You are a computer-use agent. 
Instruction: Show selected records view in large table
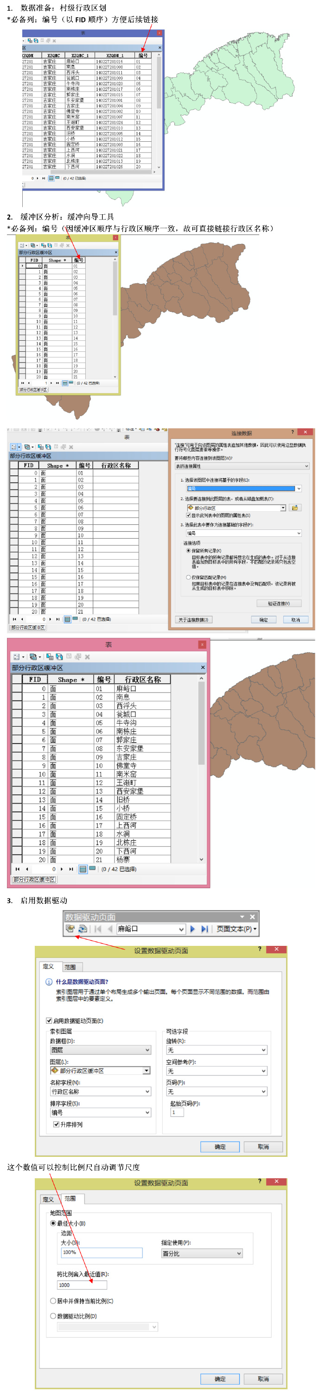[x=92, y=868]
